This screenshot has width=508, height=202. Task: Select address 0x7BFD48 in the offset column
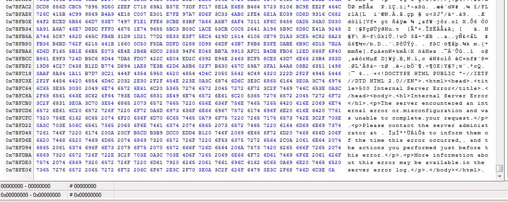pos(19,133)
